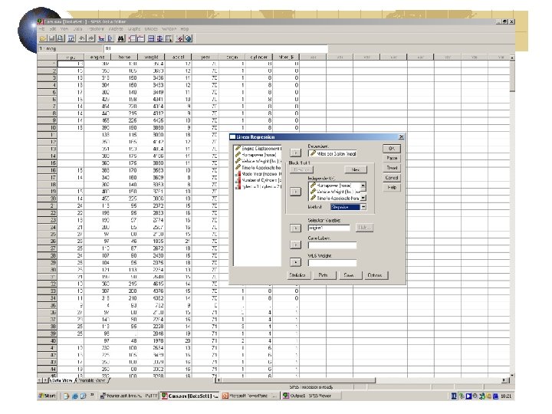Open the Graphs menu

coord(133,29)
